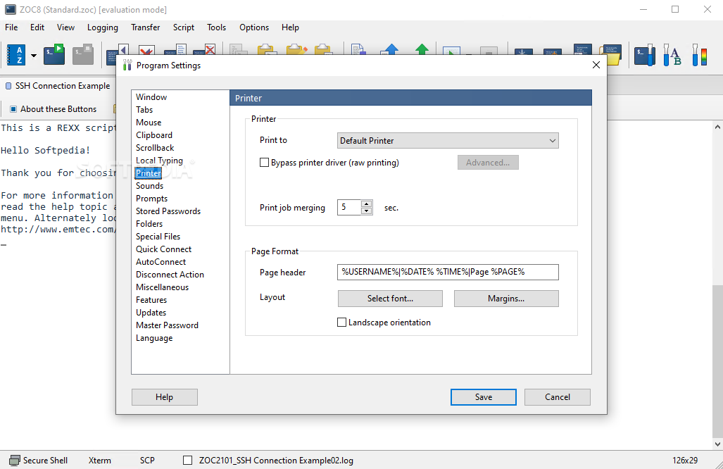Select Disconnect Action category
The height and width of the screenshot is (469, 723).
point(170,275)
